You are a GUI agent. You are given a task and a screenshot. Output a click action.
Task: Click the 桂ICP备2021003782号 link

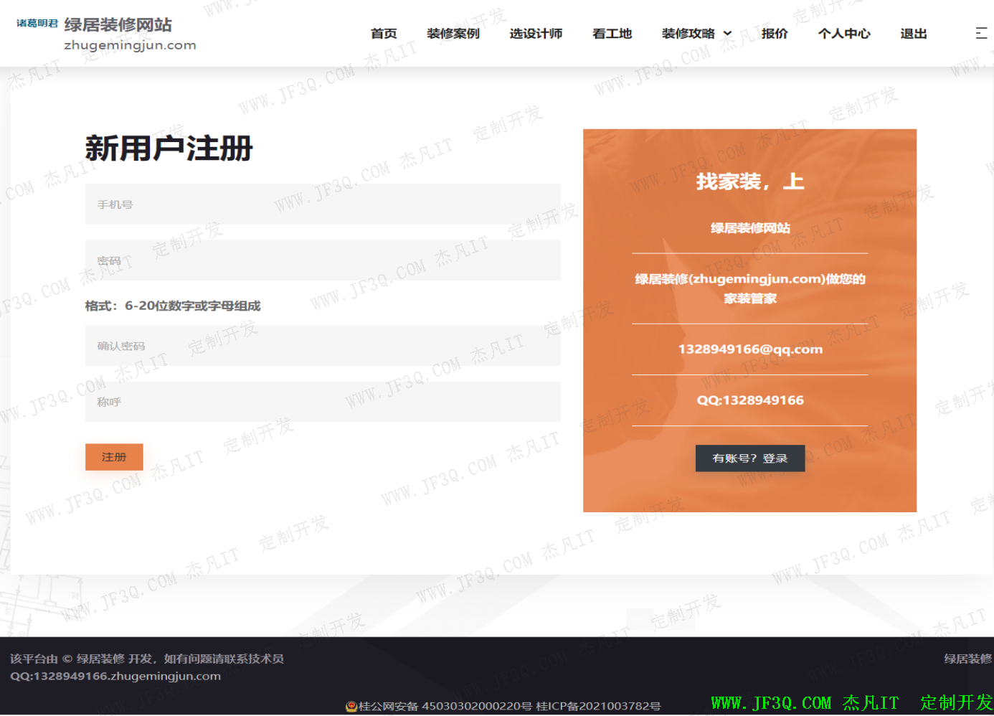click(598, 707)
